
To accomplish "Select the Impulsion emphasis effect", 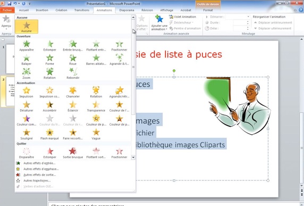I will [x=27, y=93].
